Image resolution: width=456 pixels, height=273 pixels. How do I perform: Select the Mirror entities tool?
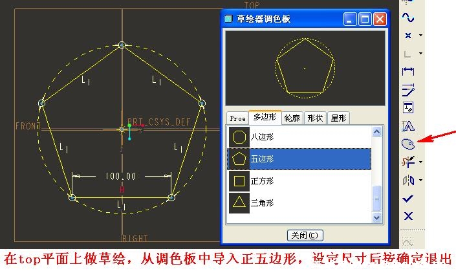pos(408,180)
